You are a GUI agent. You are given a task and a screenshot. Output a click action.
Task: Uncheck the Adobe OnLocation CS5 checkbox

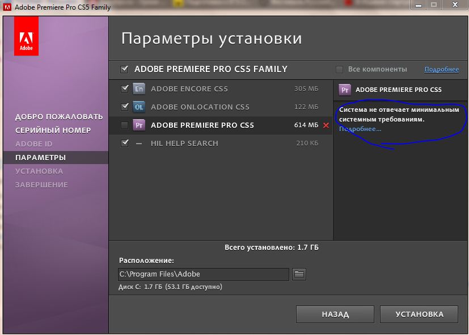[124, 107]
